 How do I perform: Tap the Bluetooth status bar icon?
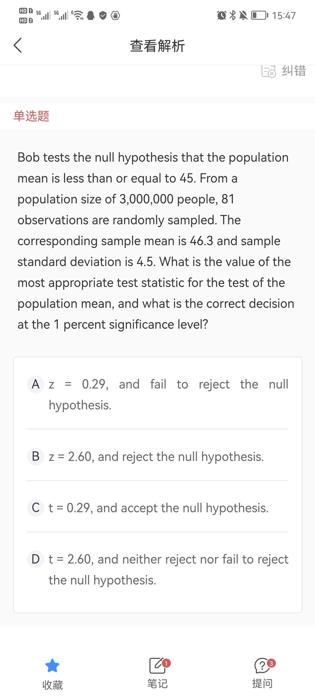232,15
